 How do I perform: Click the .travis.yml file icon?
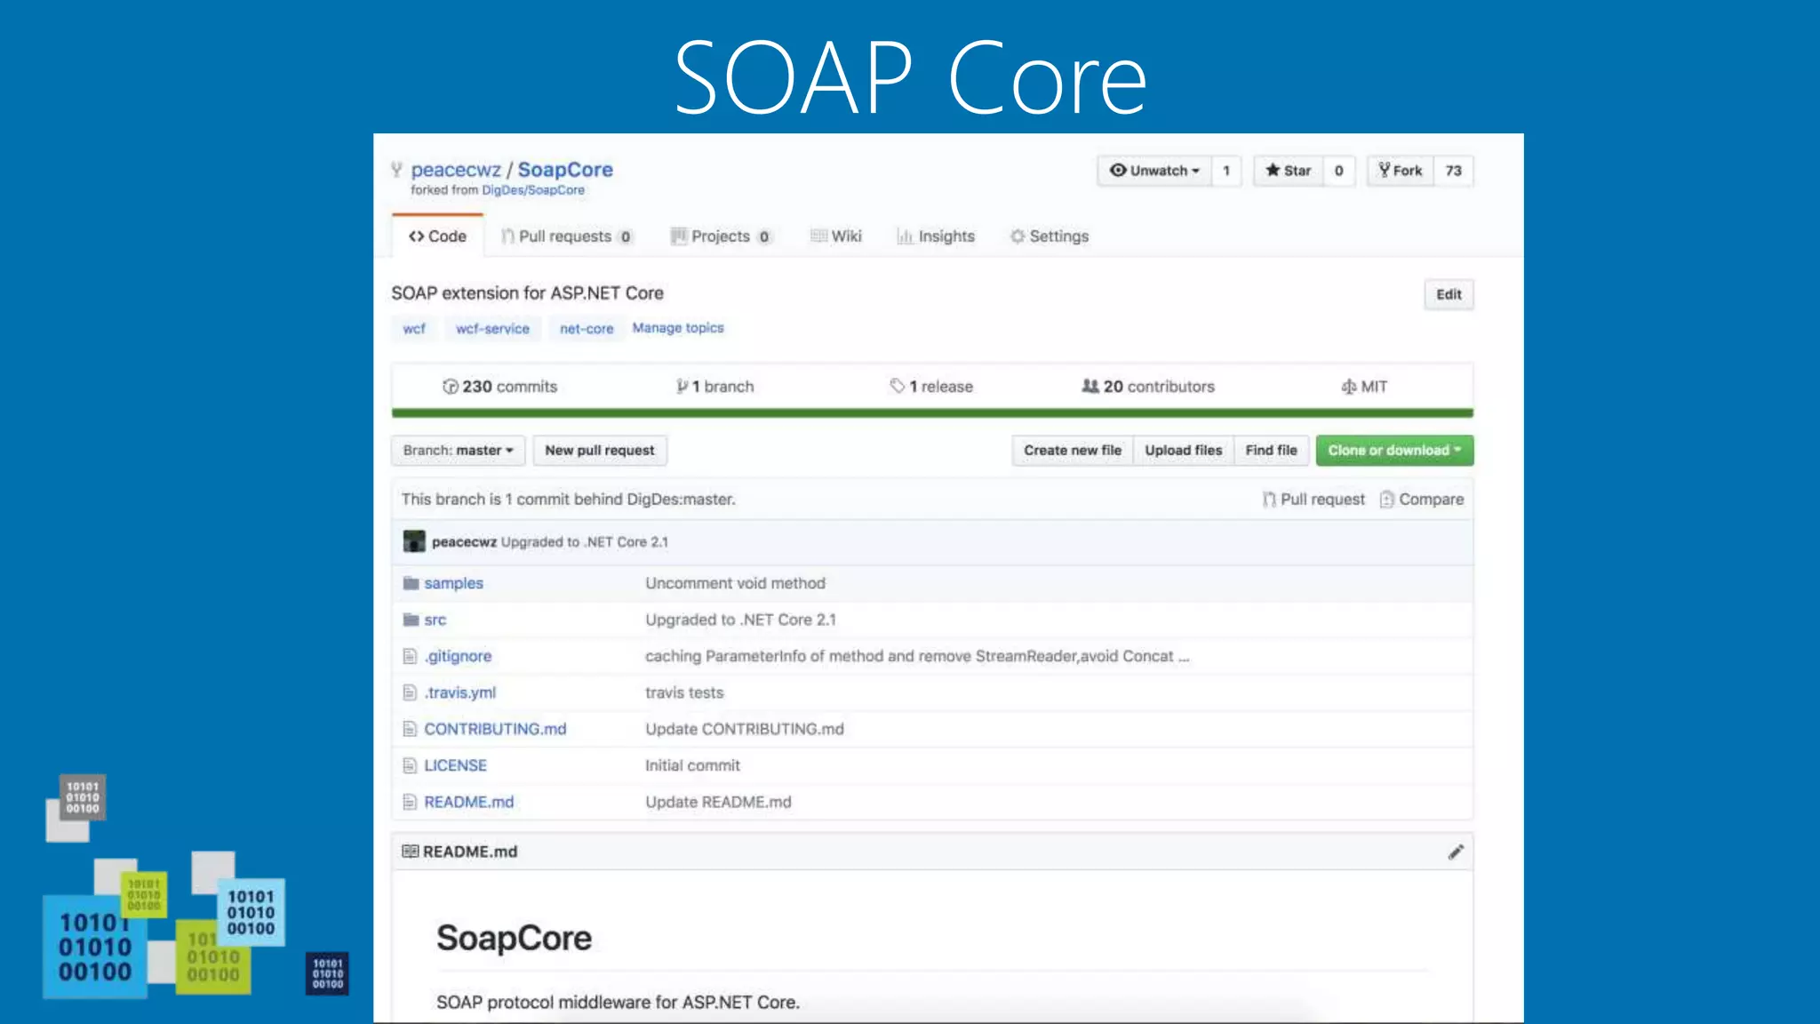pos(410,692)
